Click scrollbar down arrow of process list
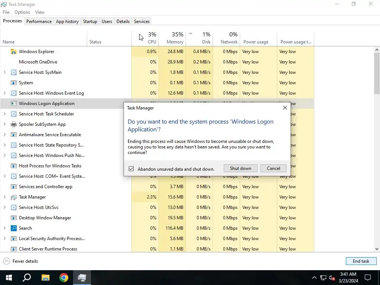The image size is (380, 285). pyautogui.click(x=377, y=249)
